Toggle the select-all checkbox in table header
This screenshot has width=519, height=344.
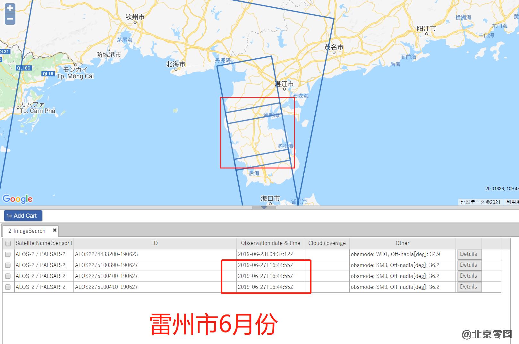click(8, 243)
